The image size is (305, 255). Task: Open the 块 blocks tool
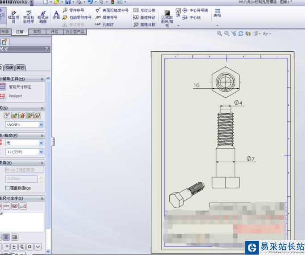click(x=178, y=13)
